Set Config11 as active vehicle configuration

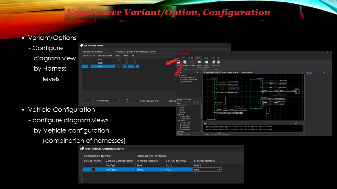point(93,170)
